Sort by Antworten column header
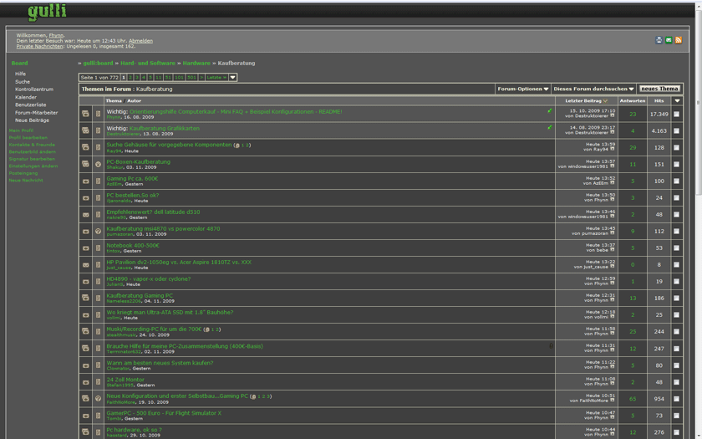This screenshot has width=702, height=439. pyautogui.click(x=633, y=101)
